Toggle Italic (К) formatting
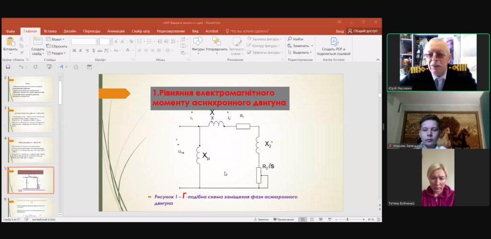The width and height of the screenshot is (491, 239). tap(81, 50)
